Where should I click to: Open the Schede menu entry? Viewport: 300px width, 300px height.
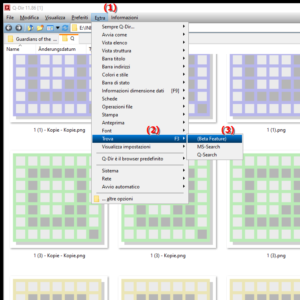click(x=140, y=99)
